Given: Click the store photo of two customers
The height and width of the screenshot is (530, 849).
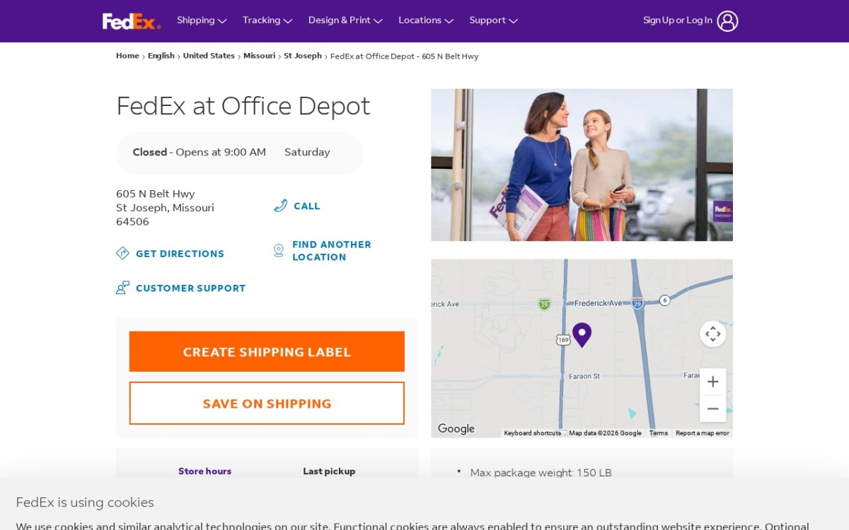Looking at the screenshot, I should (x=582, y=165).
